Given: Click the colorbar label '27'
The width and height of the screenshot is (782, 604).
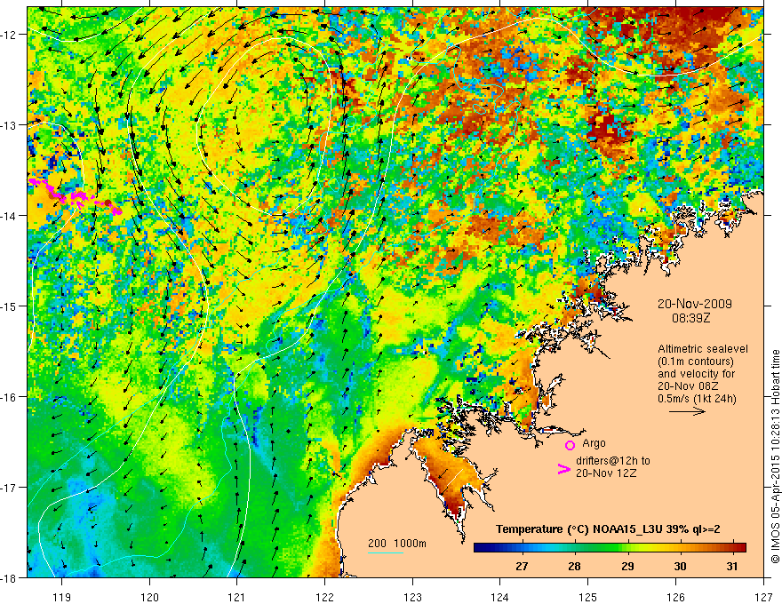Looking at the screenshot, I should (x=522, y=566).
